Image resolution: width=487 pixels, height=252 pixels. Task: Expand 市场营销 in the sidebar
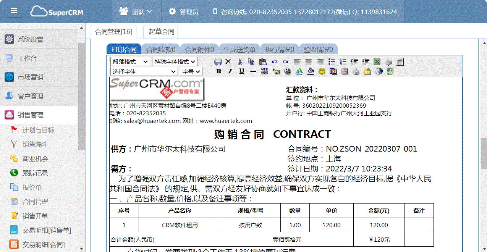point(39,77)
